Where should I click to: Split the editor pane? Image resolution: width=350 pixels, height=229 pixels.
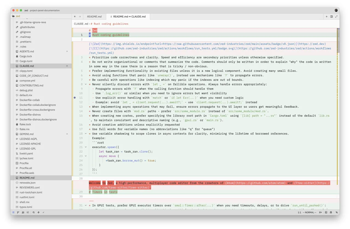[x=331, y=16]
